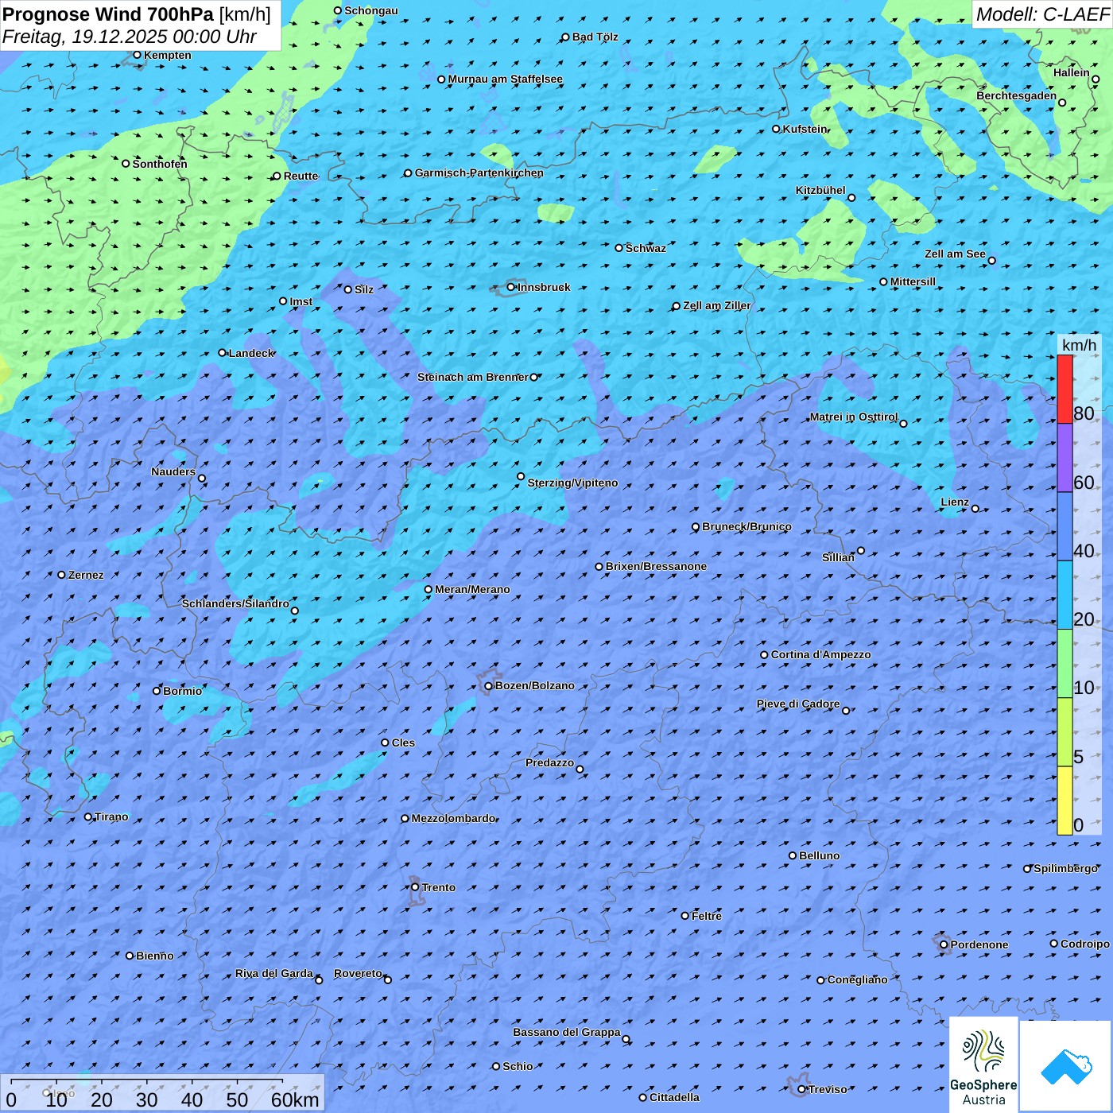Screen dimensions: 1113x1113
Task: Click the 'Nauders' label
Action: click(173, 471)
